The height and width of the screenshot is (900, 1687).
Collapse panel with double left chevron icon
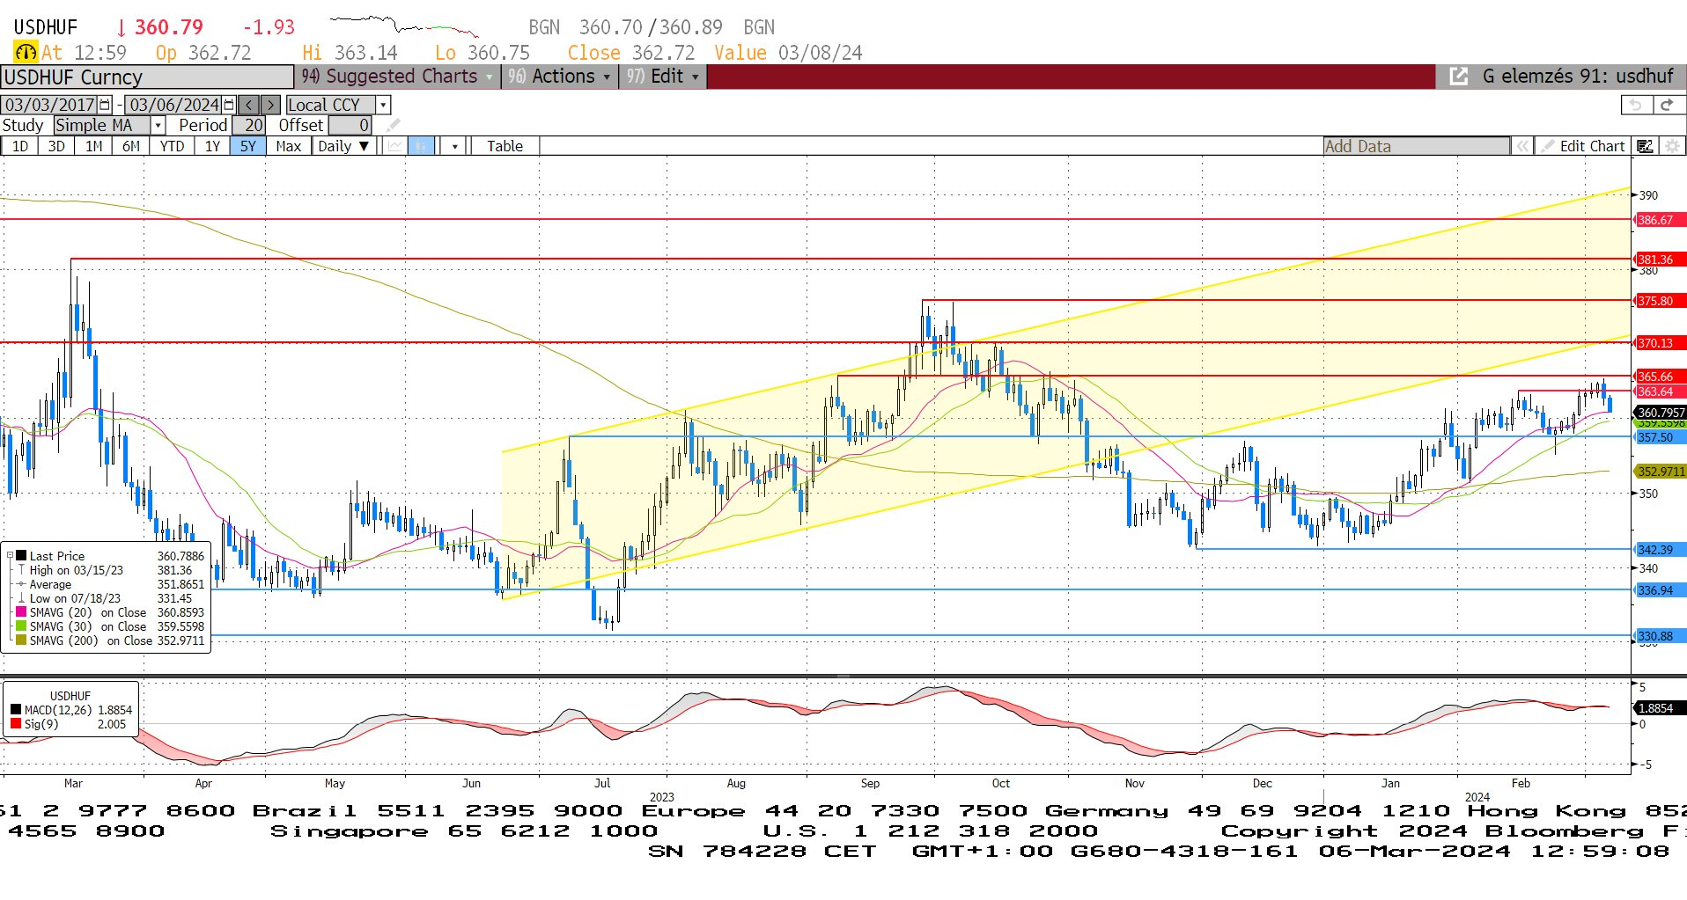[x=1522, y=146]
